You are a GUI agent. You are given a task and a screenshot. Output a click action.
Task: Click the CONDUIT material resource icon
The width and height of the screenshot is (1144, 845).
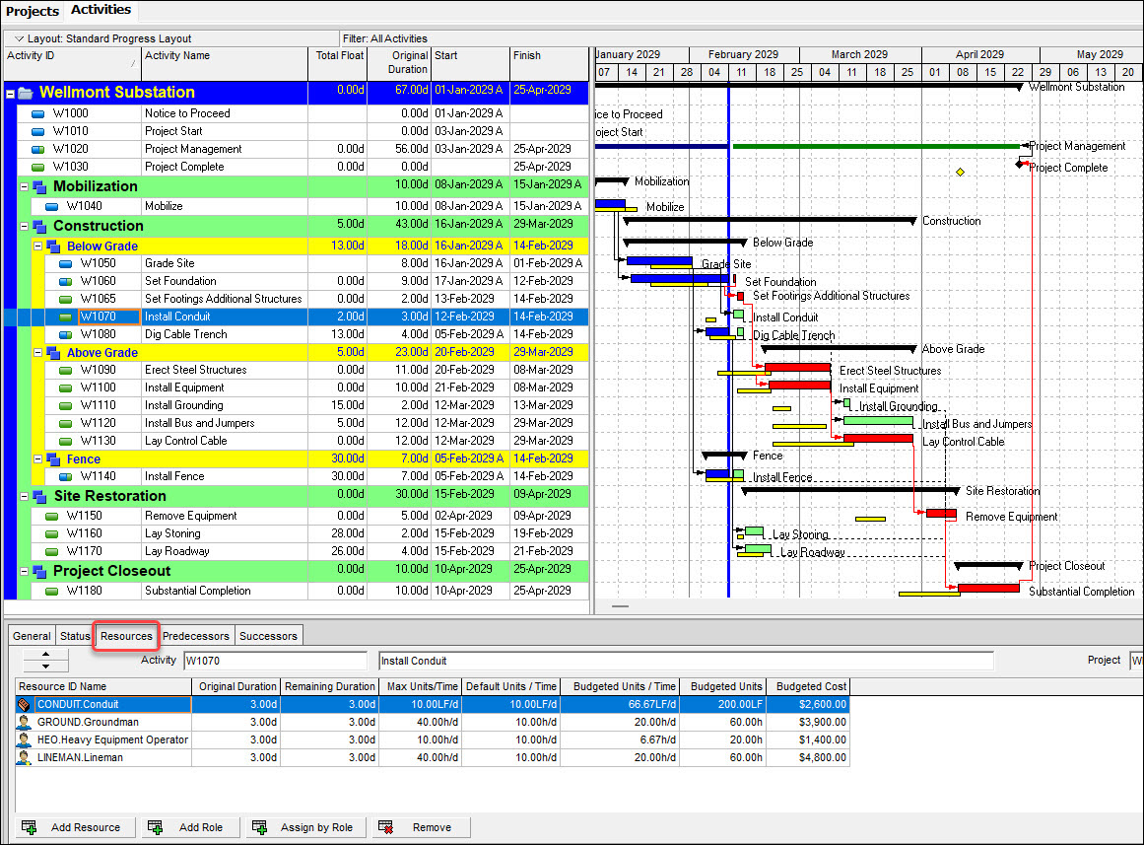[24, 705]
